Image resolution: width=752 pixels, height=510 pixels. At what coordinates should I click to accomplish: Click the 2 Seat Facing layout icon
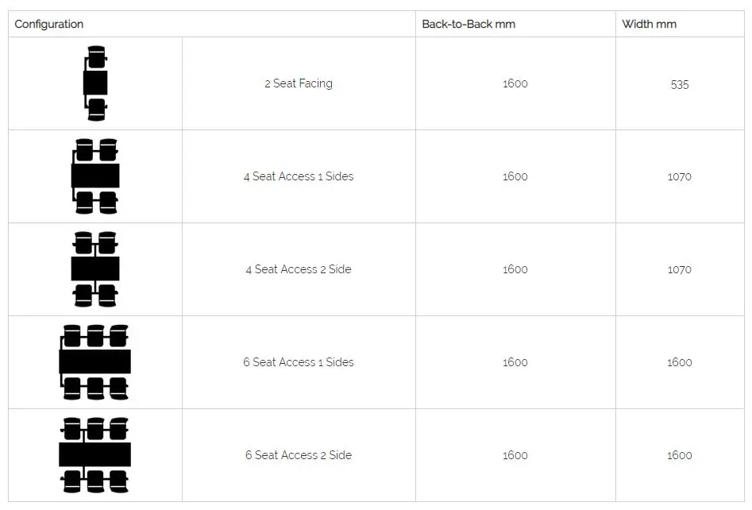coord(95,83)
